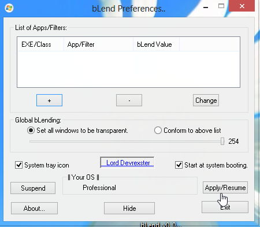Click the global blending slider handle
Image resolution: width=260 pixels, height=227 pixels.
pyautogui.click(x=222, y=141)
